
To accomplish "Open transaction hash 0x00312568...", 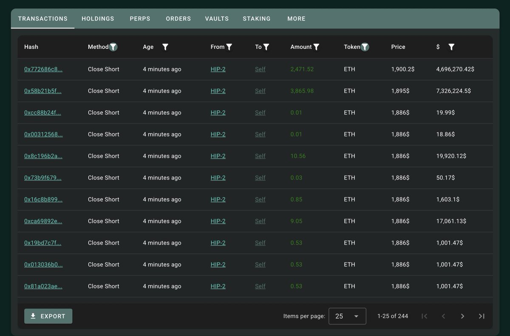I will (x=43, y=134).
